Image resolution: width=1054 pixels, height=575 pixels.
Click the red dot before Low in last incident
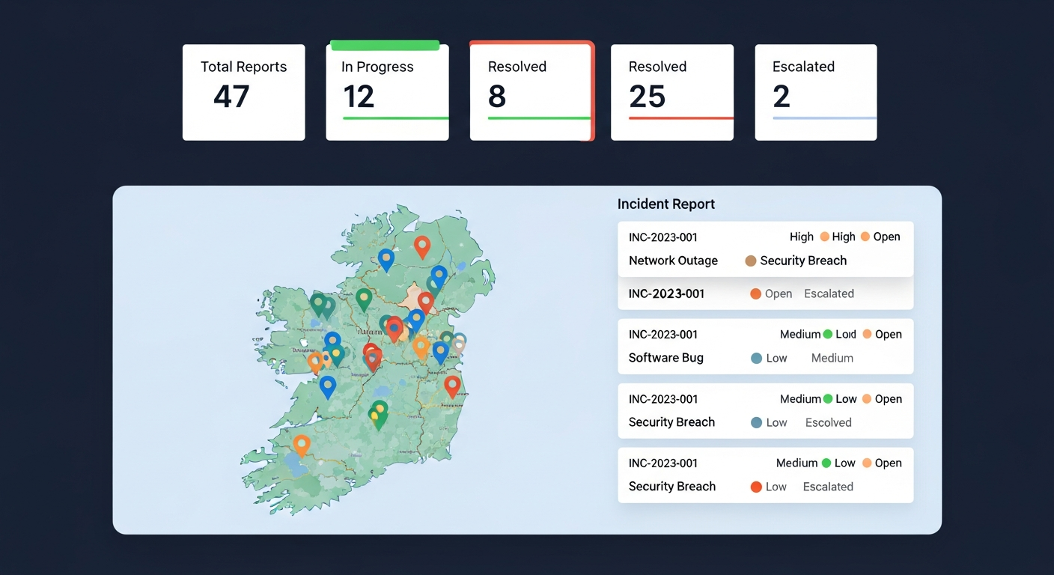[x=756, y=487]
